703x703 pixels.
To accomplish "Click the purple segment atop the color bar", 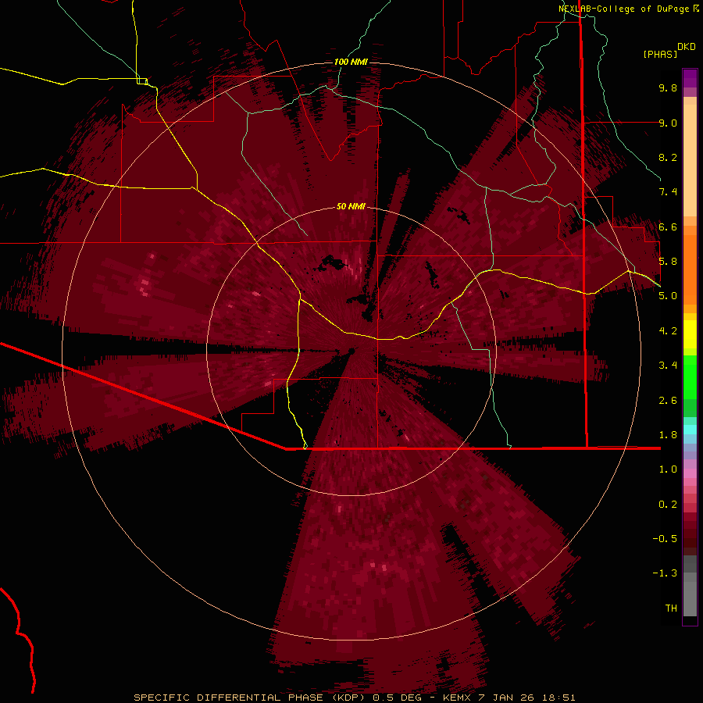I will tap(690, 78).
